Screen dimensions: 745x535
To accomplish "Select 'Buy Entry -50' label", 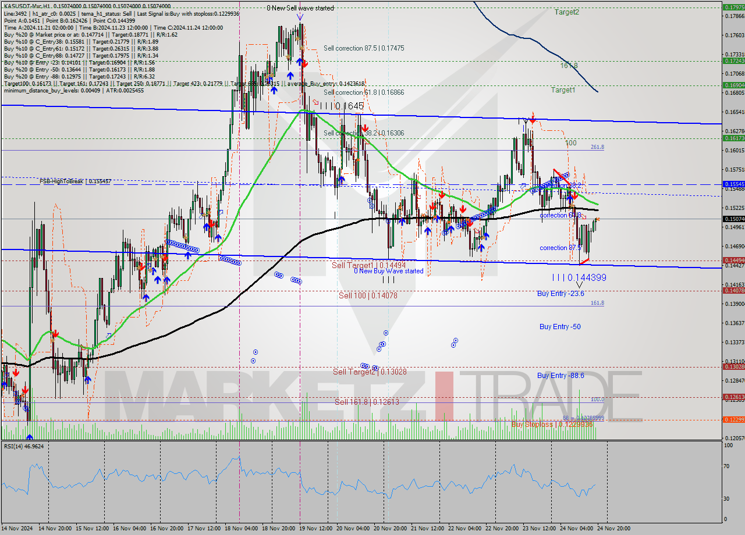I will click(x=560, y=327).
